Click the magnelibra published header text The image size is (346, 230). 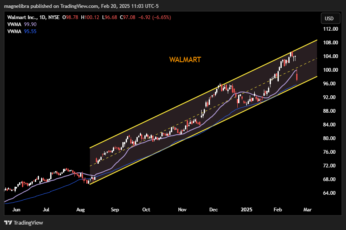81,6
